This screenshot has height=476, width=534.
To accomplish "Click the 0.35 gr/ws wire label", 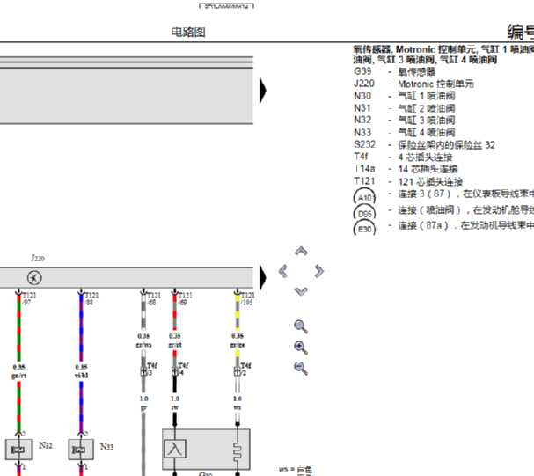I will click(143, 341).
